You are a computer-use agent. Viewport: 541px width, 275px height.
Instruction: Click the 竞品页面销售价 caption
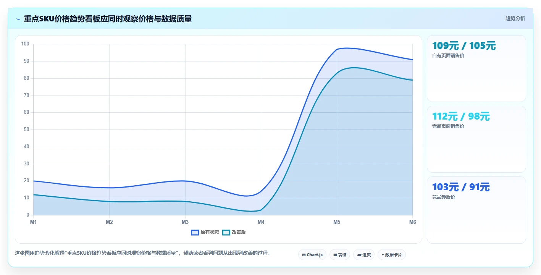pos(448,126)
